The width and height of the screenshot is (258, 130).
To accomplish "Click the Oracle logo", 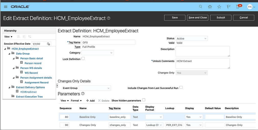I will click(x=20, y=7).
